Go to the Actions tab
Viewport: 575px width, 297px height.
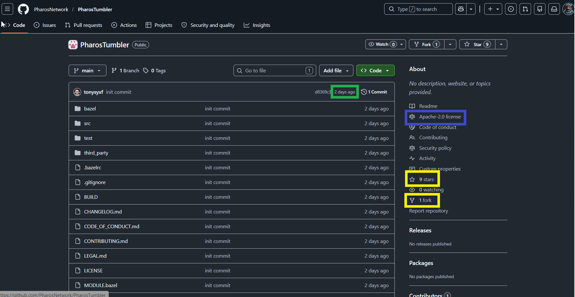click(124, 25)
